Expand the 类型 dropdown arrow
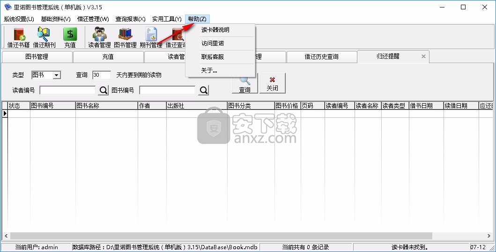The height and width of the screenshot is (252, 496). tap(57, 75)
